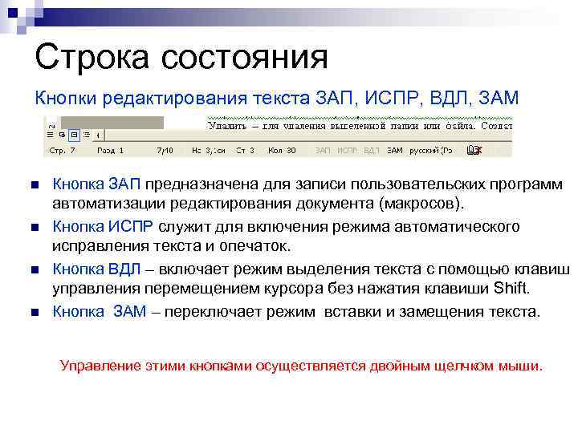
Task: Click the horizontal scrollbar track
Action: click(308, 136)
